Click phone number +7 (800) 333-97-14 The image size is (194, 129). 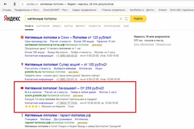pyautogui.click(x=67, y=79)
